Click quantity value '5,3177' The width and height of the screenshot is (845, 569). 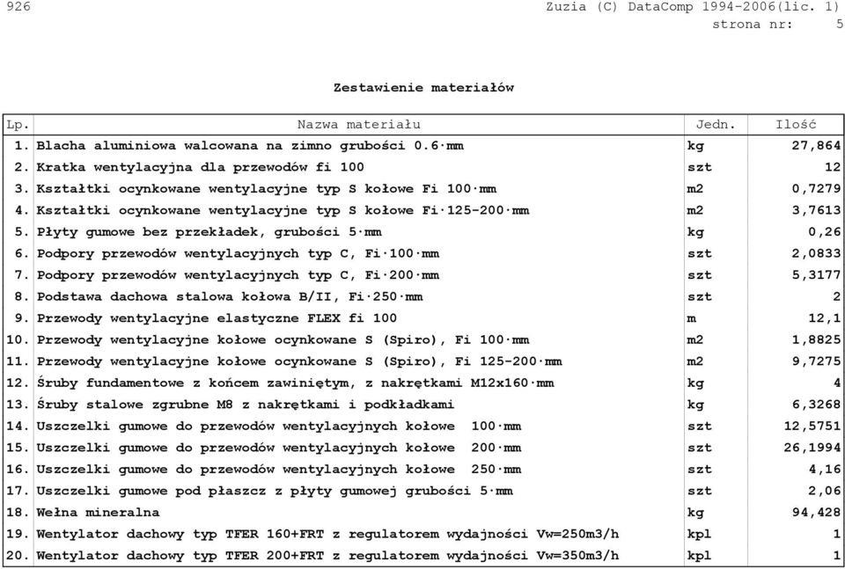pyautogui.click(x=816, y=275)
